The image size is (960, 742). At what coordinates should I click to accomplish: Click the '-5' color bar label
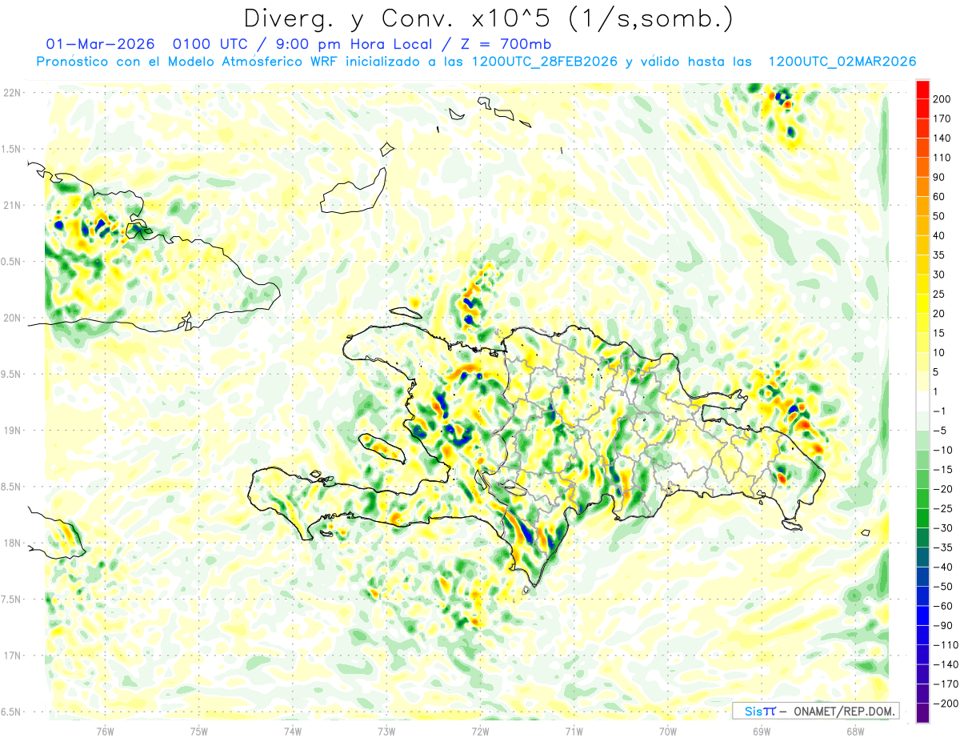[x=939, y=431]
